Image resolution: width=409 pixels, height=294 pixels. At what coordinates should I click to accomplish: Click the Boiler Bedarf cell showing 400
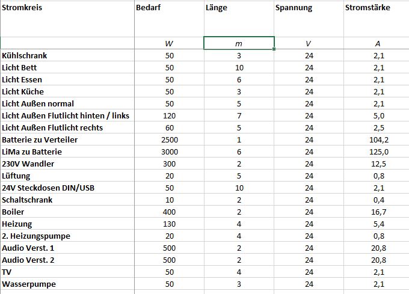(x=169, y=212)
